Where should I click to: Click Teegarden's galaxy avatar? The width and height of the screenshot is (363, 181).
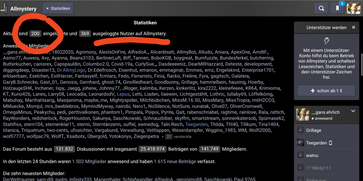300,143
